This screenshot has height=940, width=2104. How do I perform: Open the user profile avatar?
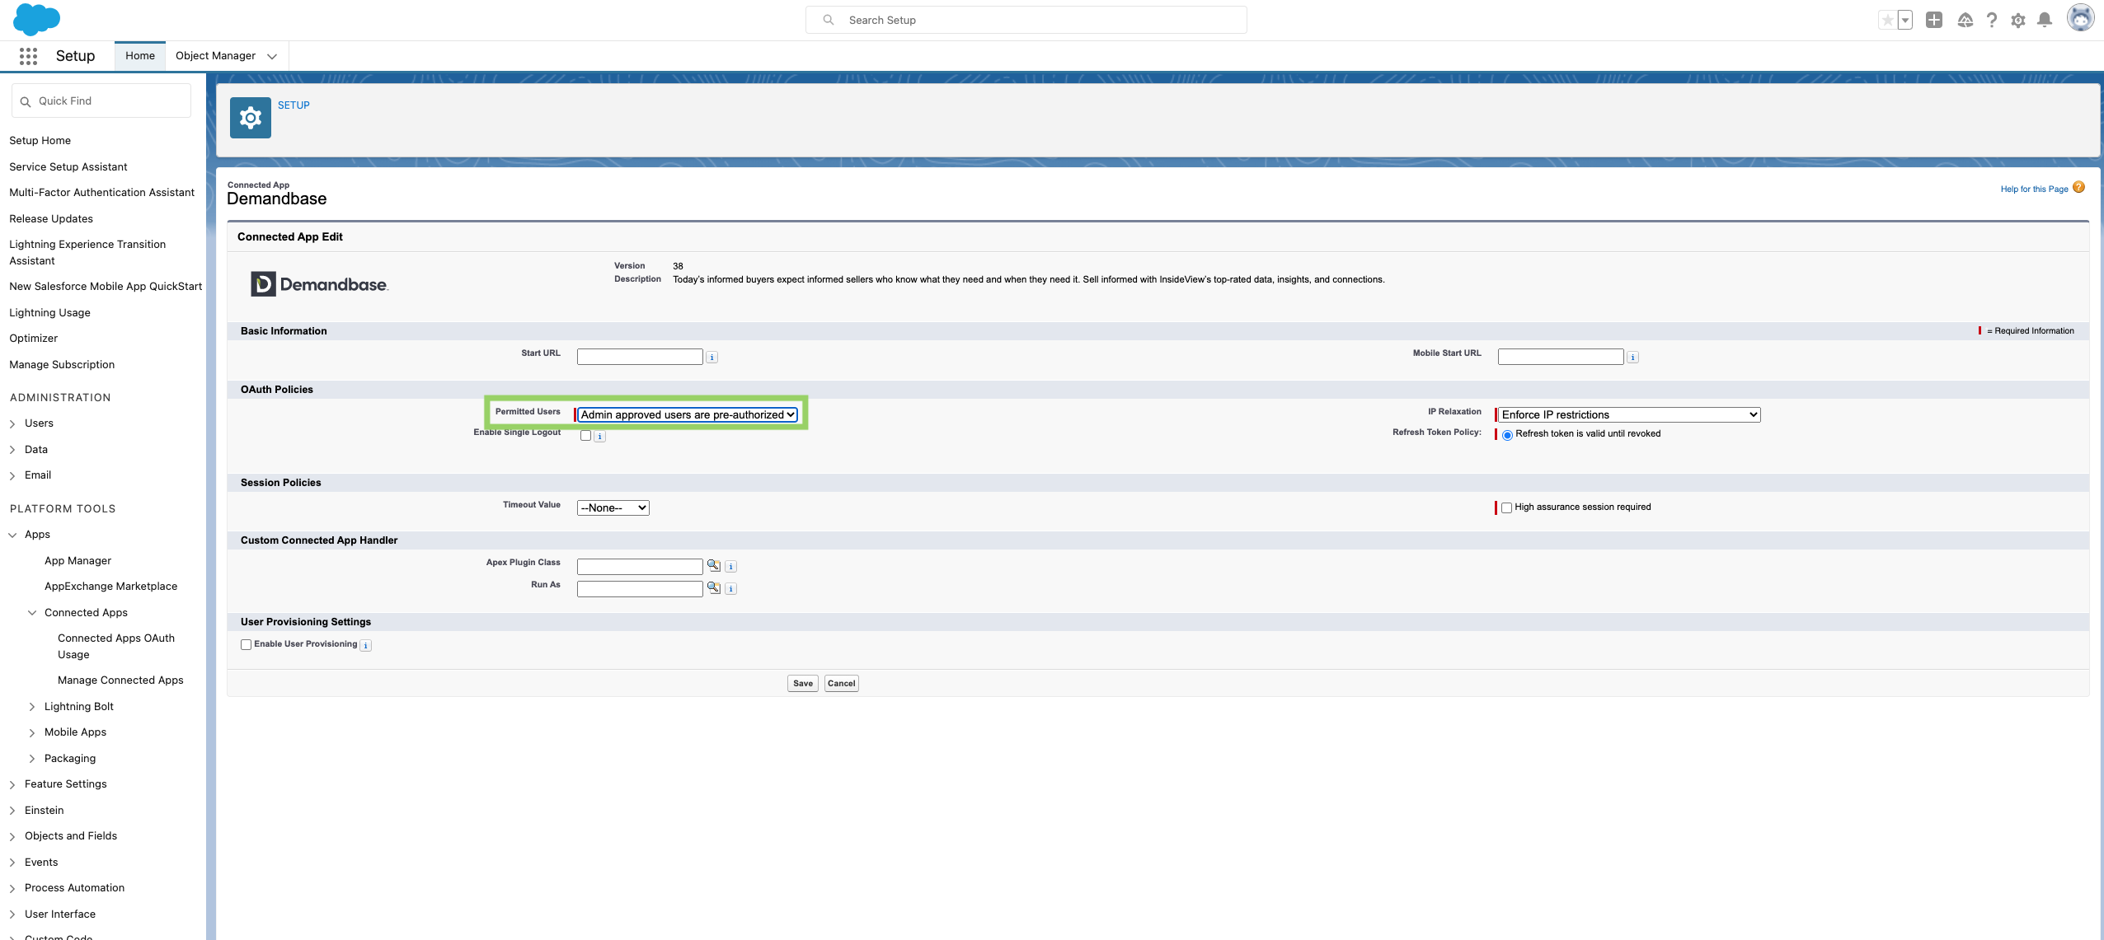(x=2080, y=18)
